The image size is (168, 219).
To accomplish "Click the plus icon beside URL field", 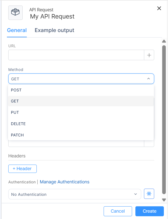I will (x=149, y=55).
